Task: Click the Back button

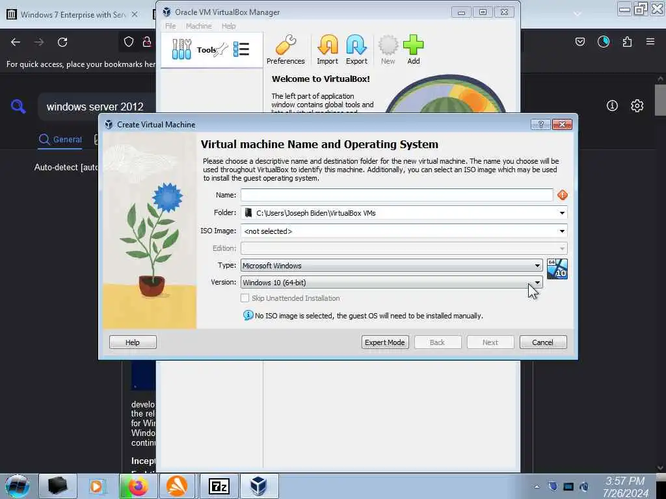Action: [437, 342]
